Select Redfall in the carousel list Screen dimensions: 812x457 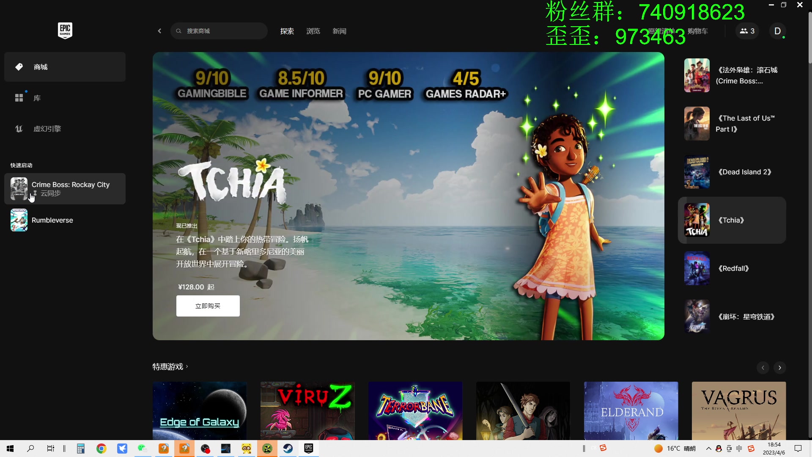pos(732,268)
